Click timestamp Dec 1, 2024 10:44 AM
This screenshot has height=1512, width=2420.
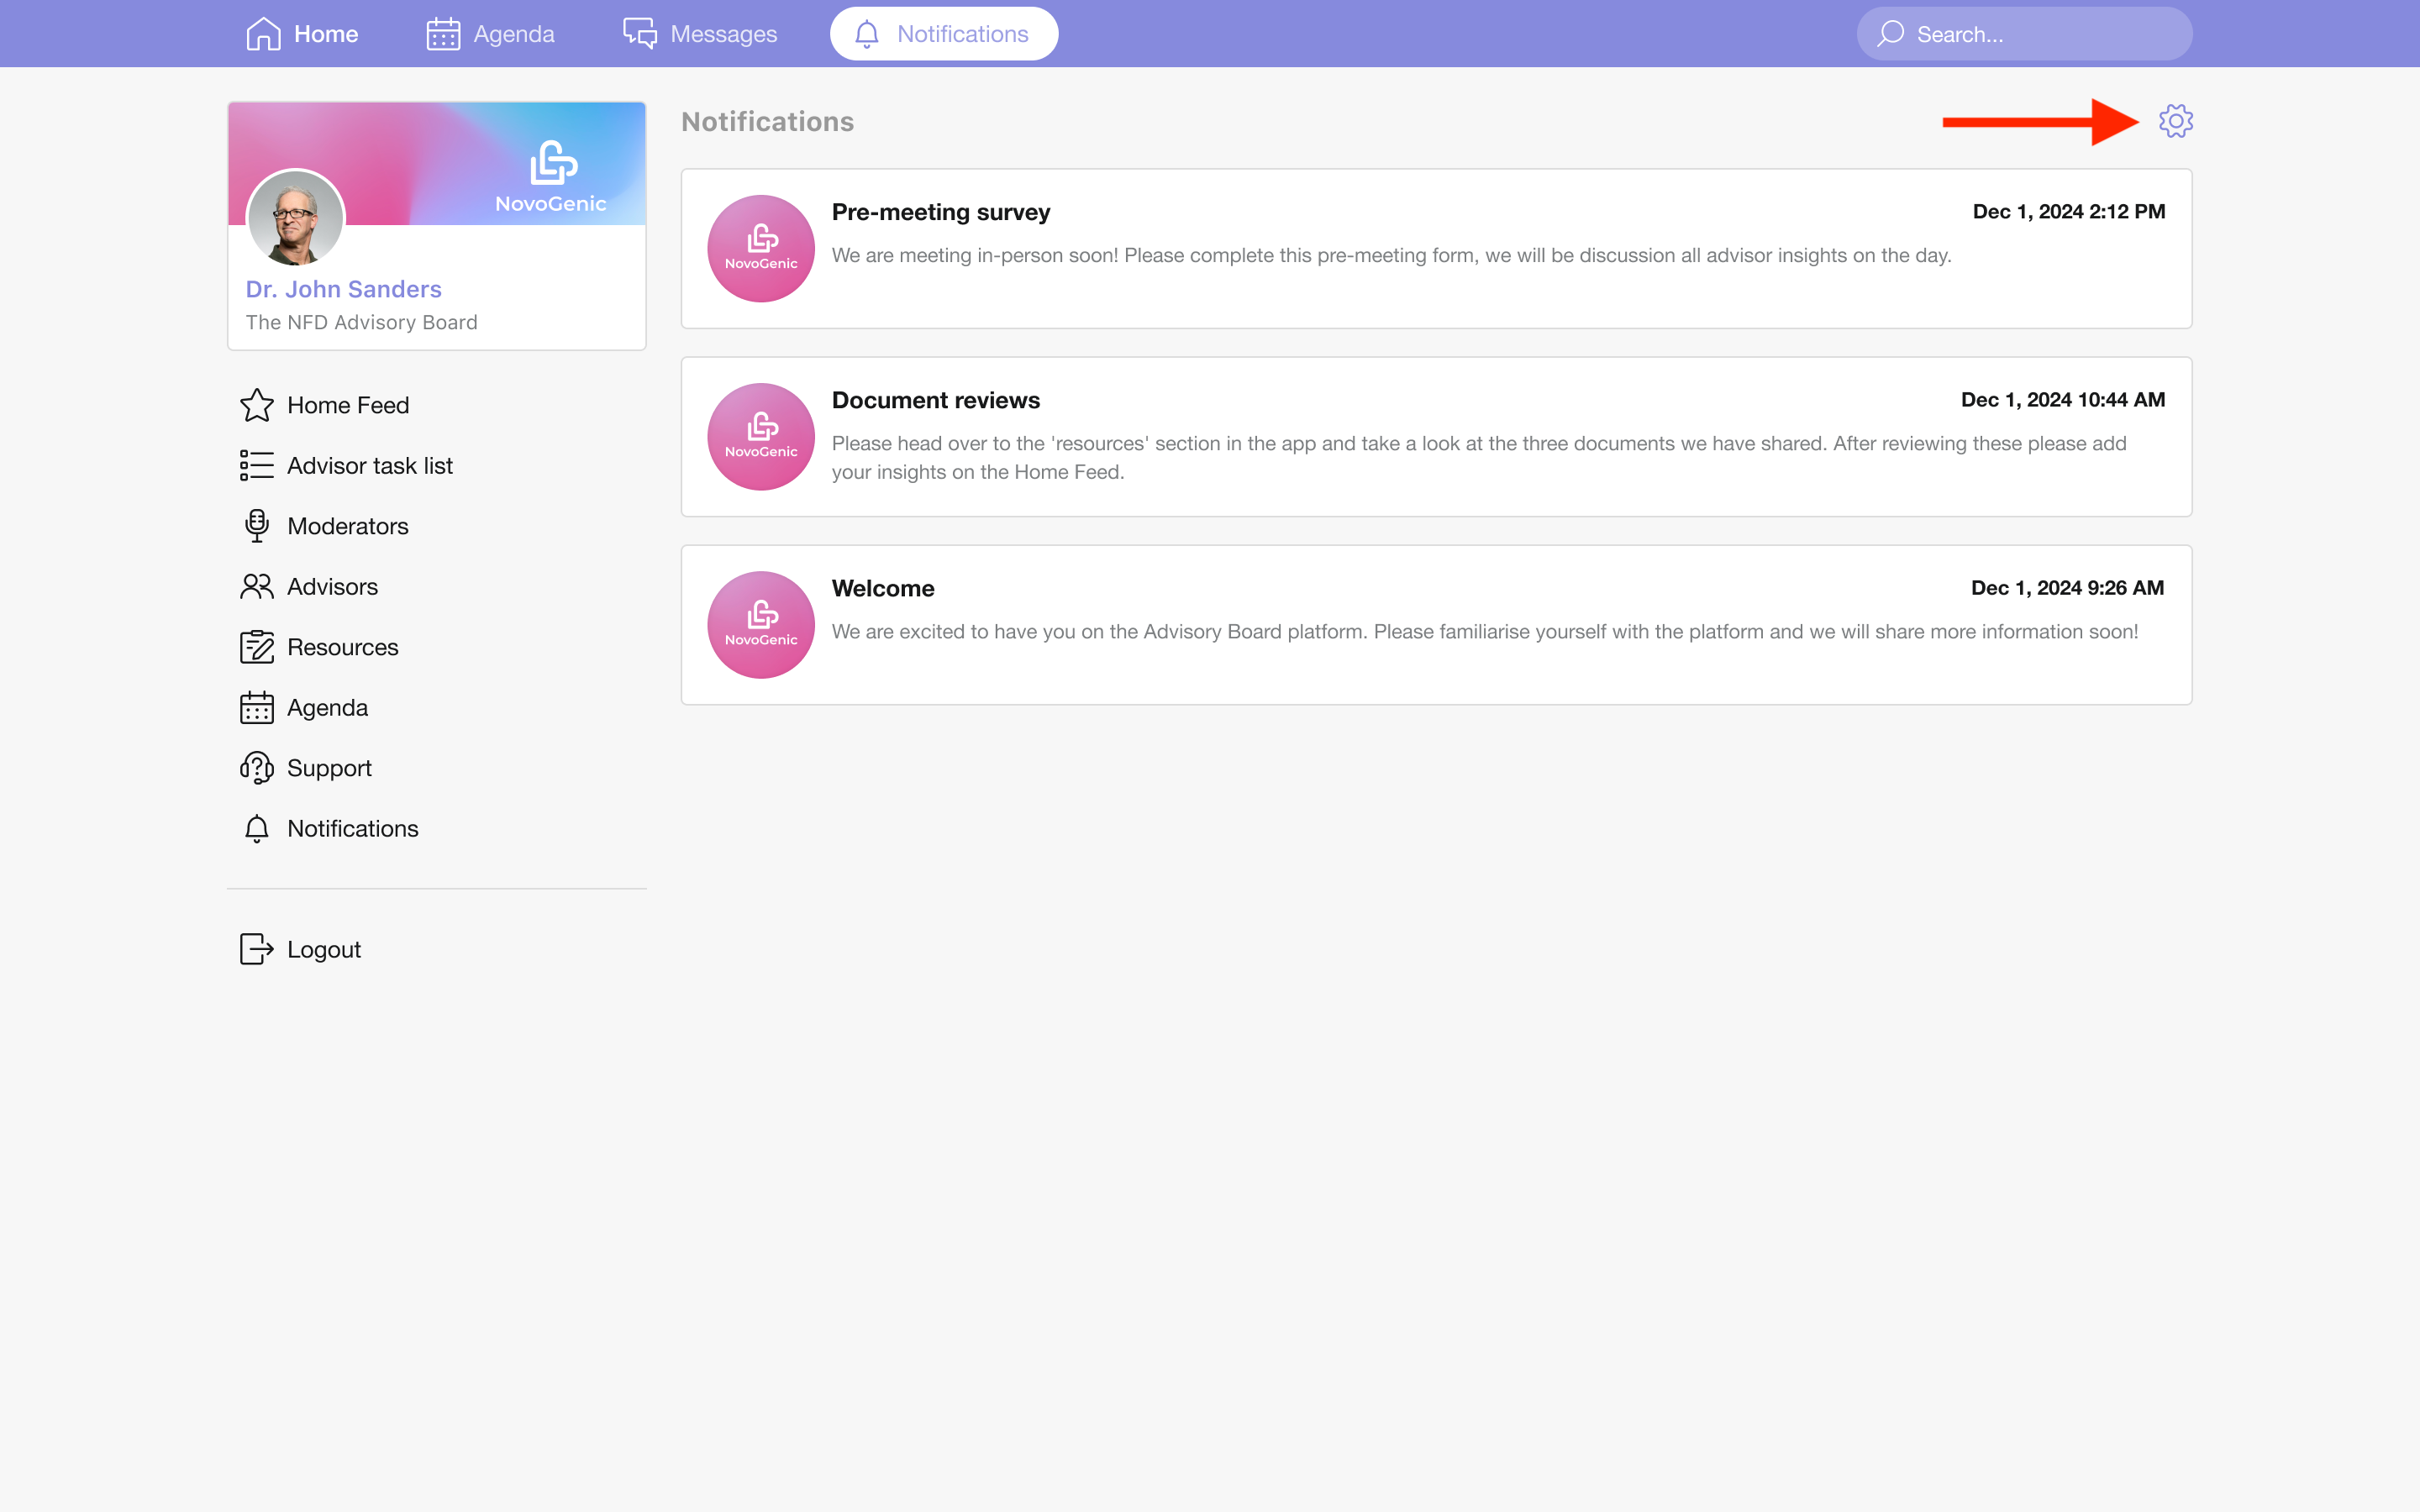(x=2063, y=400)
